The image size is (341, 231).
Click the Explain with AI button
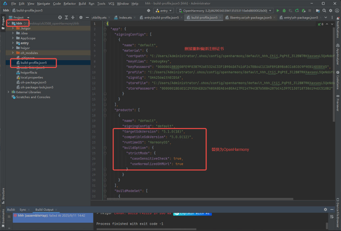point(193,213)
